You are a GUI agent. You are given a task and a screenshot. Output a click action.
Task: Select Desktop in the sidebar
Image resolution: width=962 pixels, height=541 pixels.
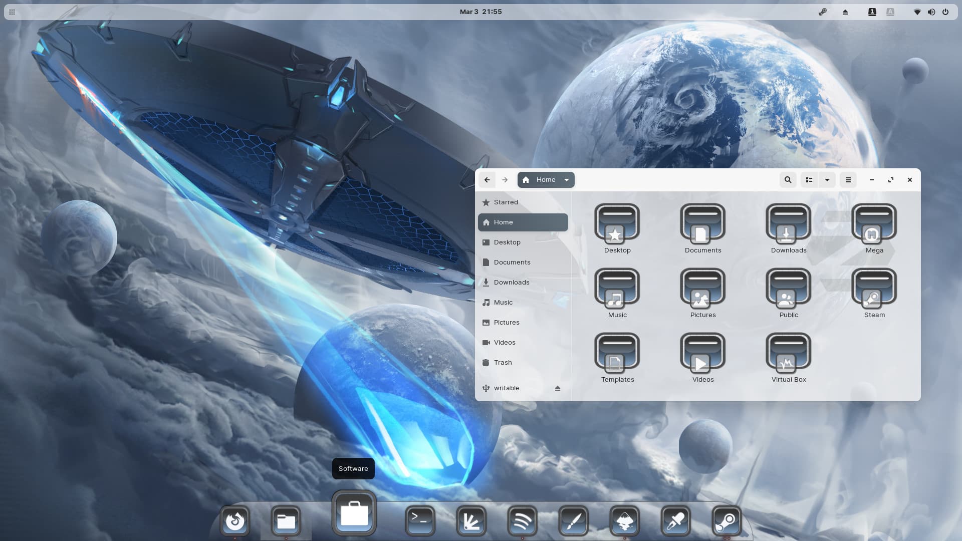click(523, 242)
